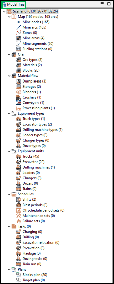Click the Conveyors icon

coord(19,103)
